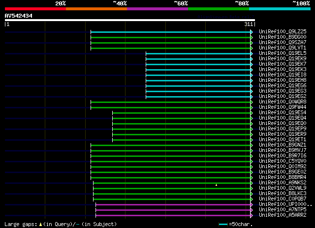The width and height of the screenshot is (315, 228).
Task: Click the UniRef100_A7NTP5 text label
Action: 283,209
